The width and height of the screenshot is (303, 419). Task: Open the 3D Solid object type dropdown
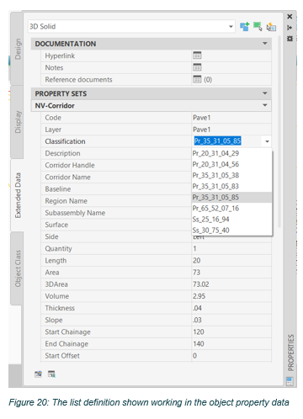231,27
